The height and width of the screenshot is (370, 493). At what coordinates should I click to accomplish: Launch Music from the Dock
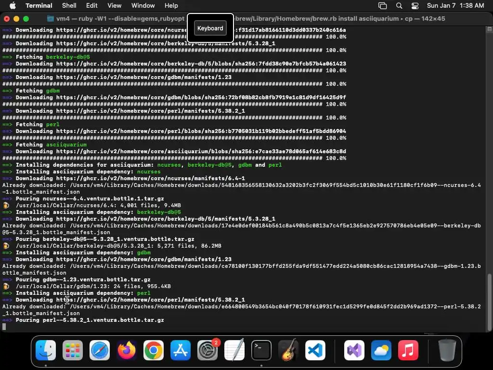[408, 350]
